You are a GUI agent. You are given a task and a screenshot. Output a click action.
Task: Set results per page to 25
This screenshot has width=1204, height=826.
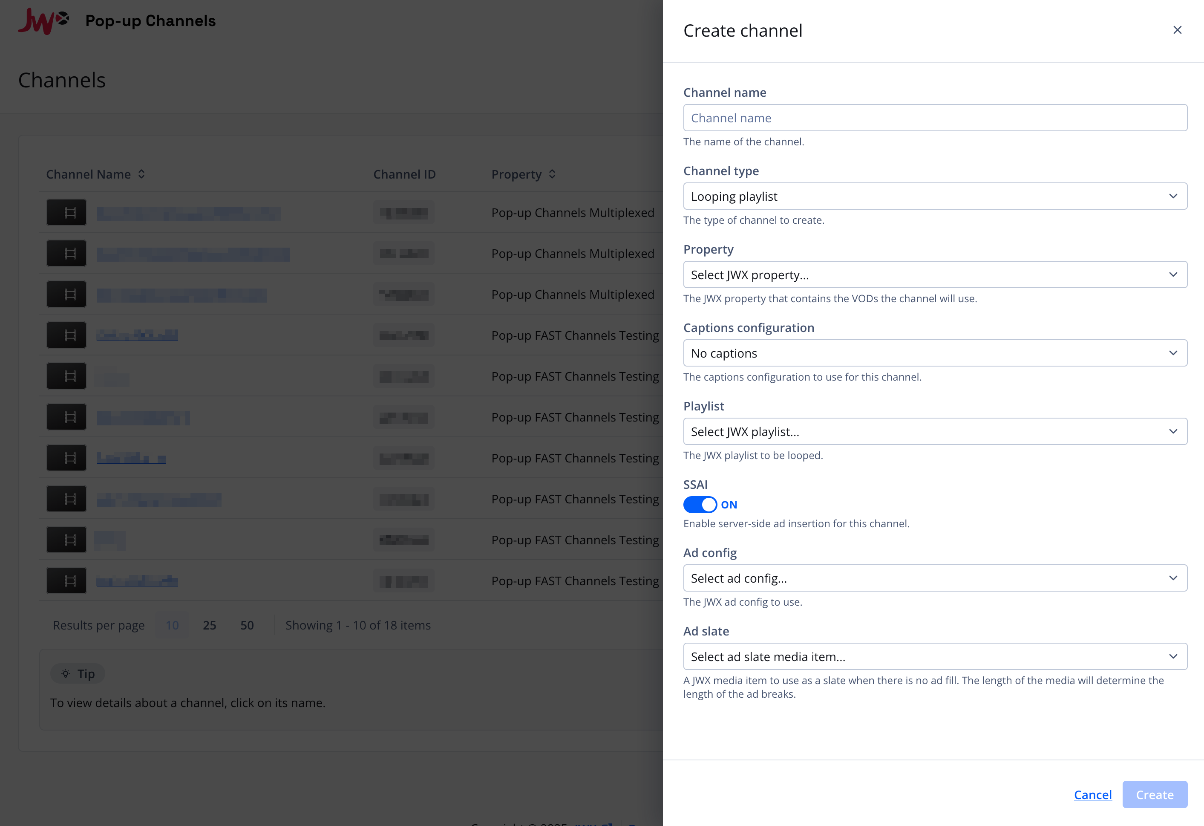coord(209,625)
